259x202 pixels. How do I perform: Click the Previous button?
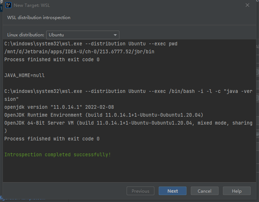click(140, 191)
